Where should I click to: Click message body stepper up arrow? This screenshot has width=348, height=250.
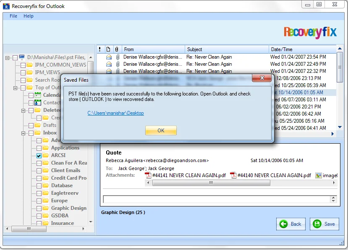click(333, 198)
